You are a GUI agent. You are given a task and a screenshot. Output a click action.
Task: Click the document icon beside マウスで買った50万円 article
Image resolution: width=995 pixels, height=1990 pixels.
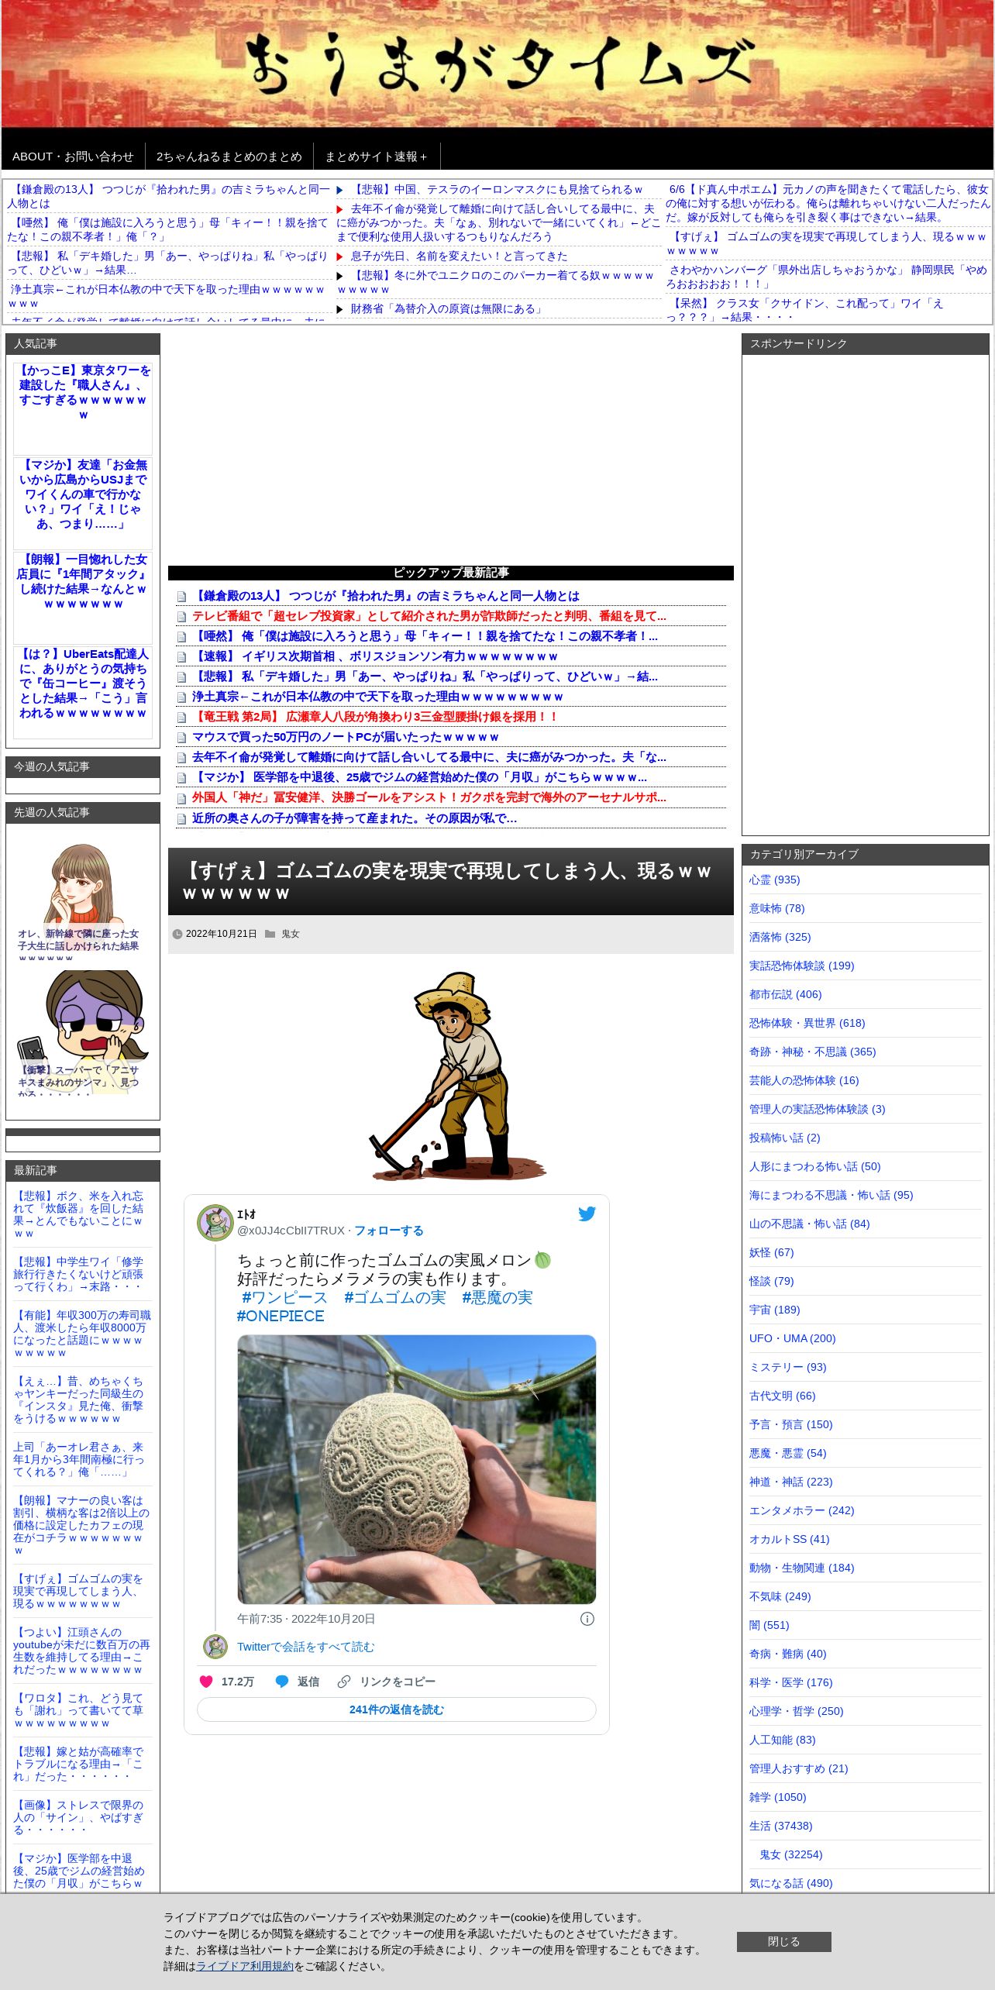181,738
